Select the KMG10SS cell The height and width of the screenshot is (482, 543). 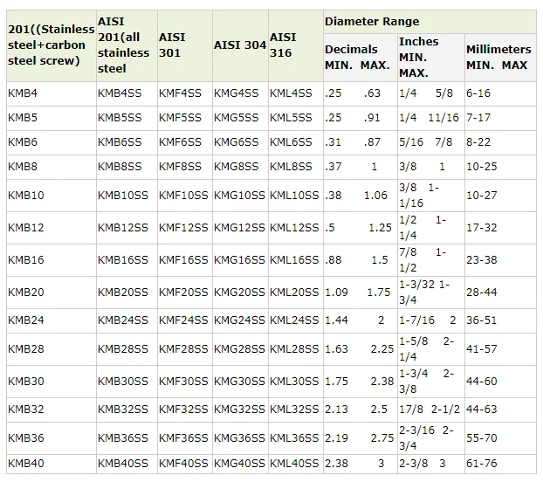(x=238, y=196)
